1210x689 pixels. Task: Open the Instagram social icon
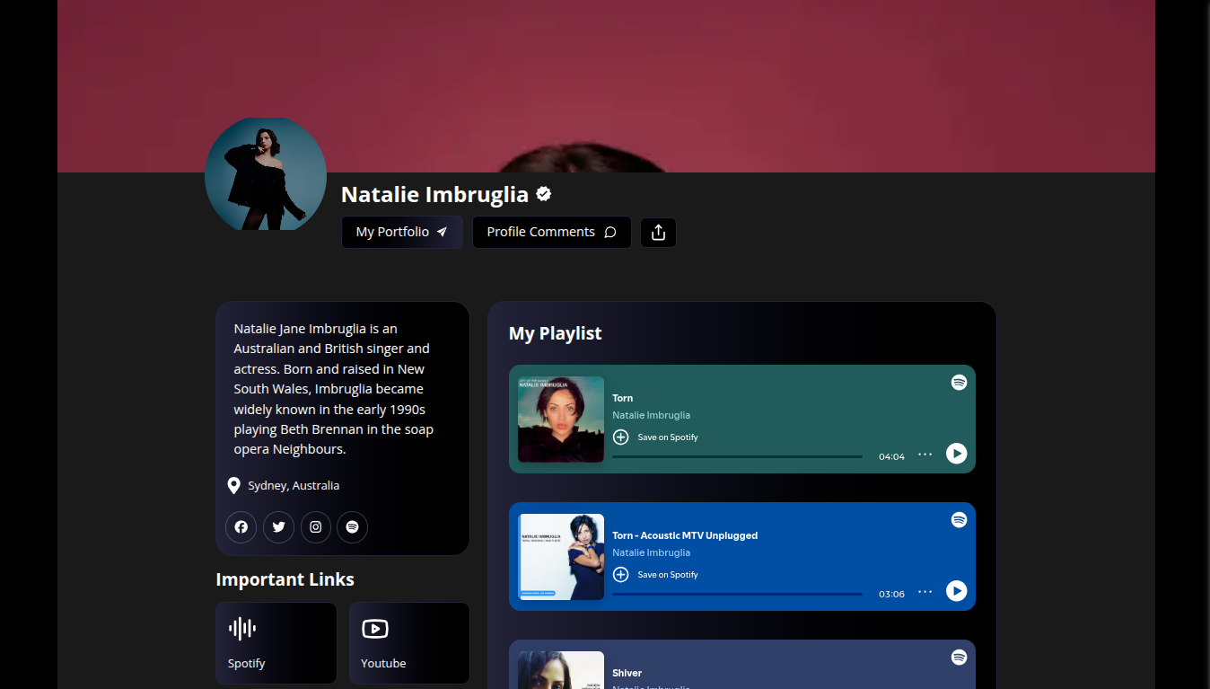315,527
